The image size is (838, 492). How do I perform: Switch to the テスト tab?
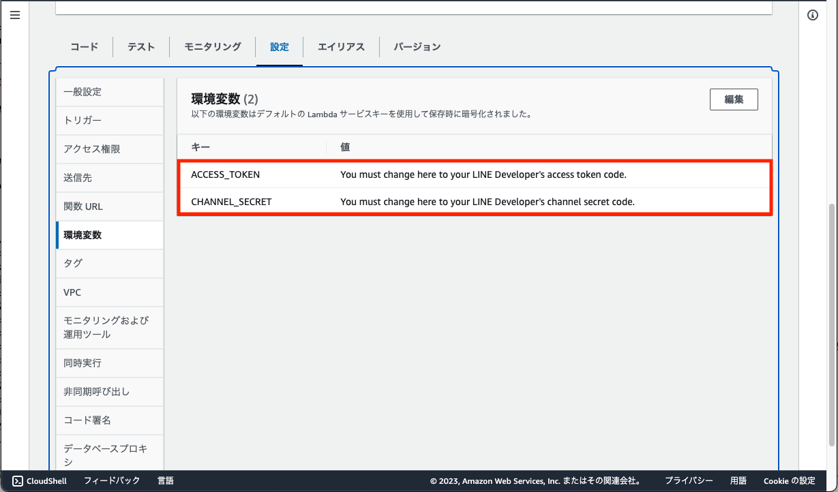[140, 46]
